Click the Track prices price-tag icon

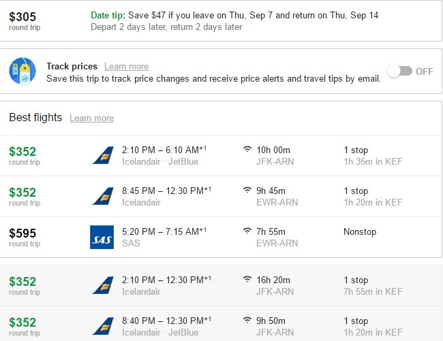pyautogui.click(x=22, y=71)
